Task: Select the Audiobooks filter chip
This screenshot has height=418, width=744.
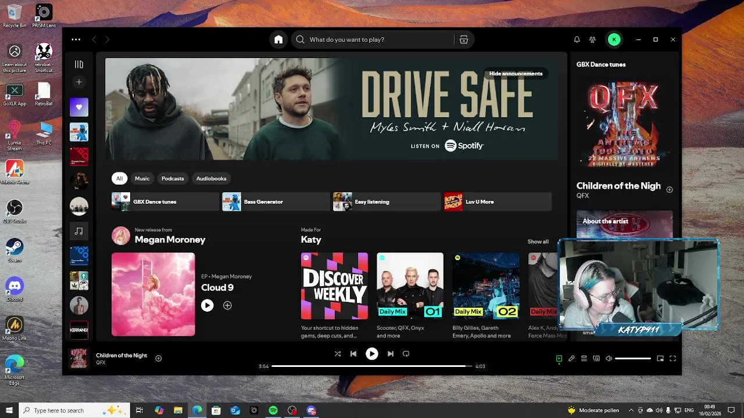Action: click(x=211, y=178)
